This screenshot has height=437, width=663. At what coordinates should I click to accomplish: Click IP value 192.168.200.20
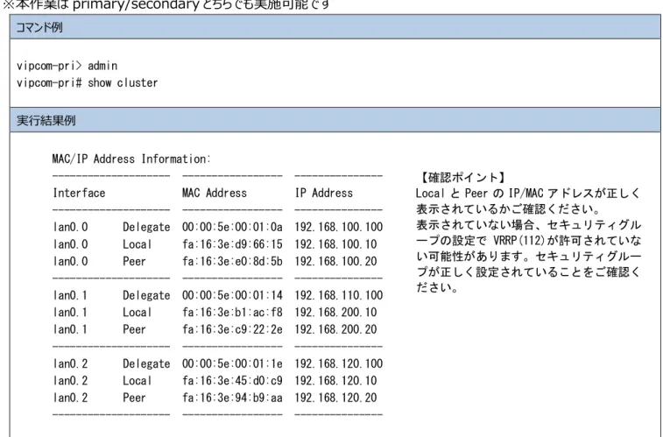tap(335, 329)
